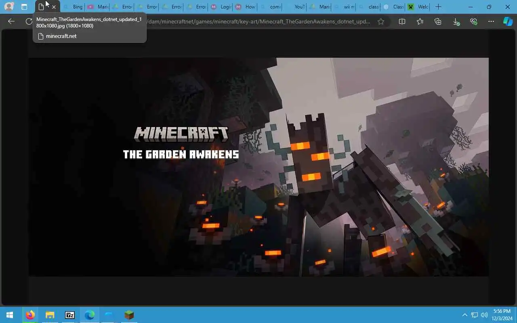517x323 pixels.
Task: Open the Favorites list
Action: [x=420, y=21]
